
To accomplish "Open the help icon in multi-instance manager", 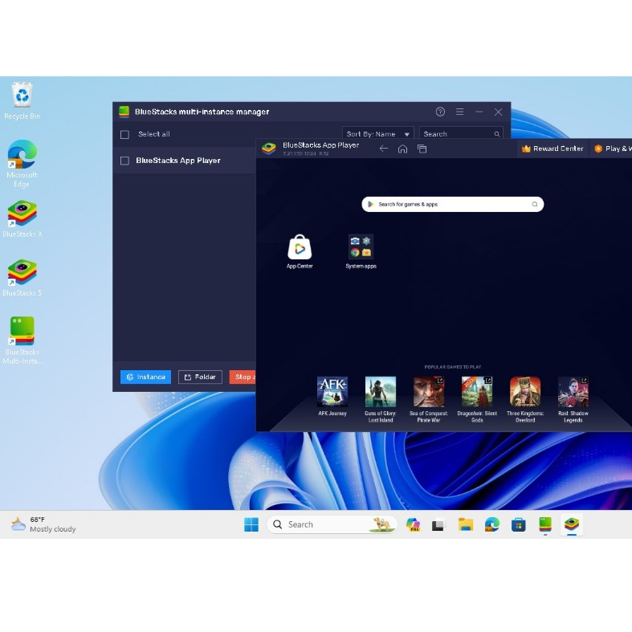I will pyautogui.click(x=440, y=112).
